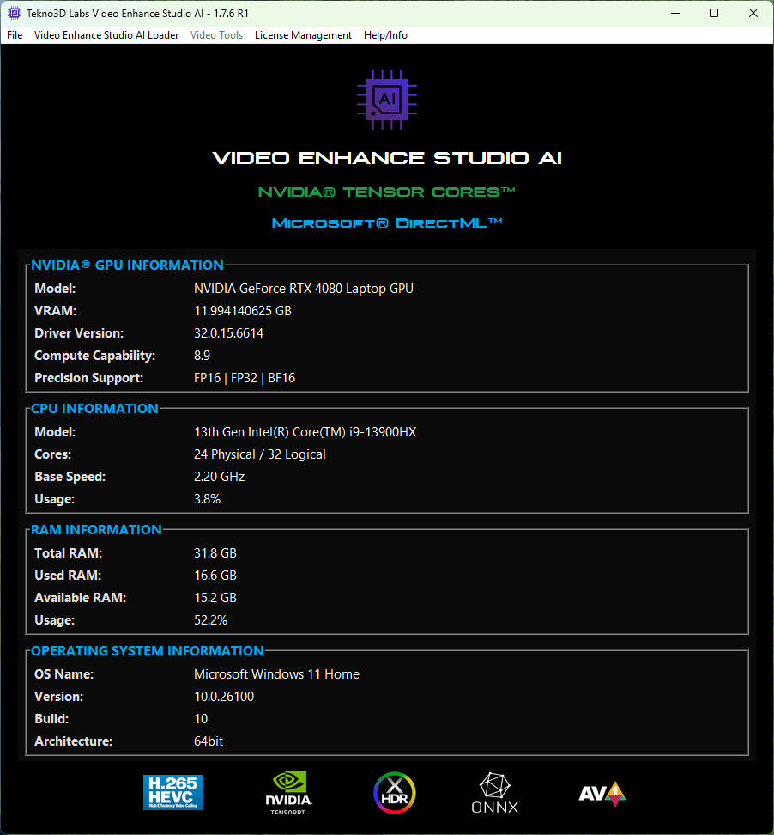Click Build value 10
Image resolution: width=774 pixels, height=835 pixels.
[x=201, y=719]
